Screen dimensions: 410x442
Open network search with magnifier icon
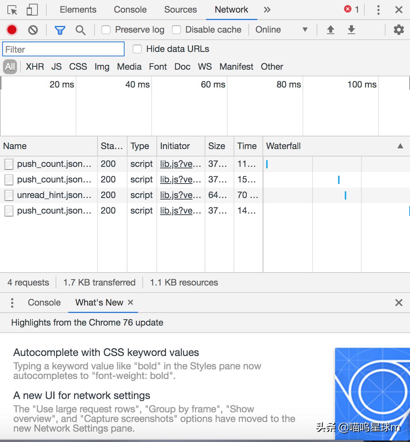80,30
